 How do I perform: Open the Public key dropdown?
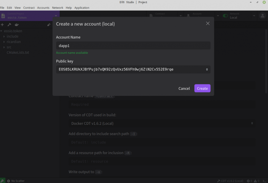click(x=133, y=69)
